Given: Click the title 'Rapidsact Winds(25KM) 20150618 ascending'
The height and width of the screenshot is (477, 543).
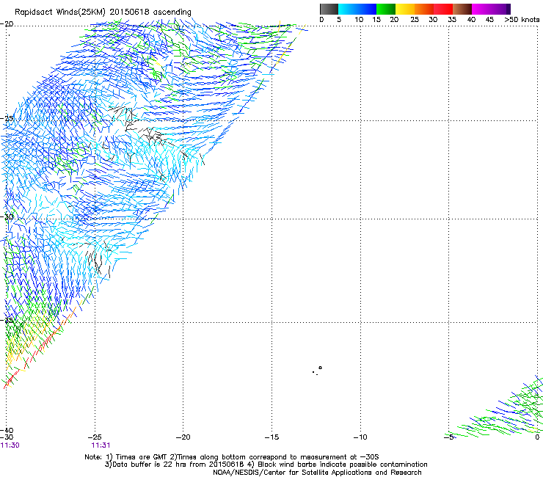Looking at the screenshot, I should 103,12.
